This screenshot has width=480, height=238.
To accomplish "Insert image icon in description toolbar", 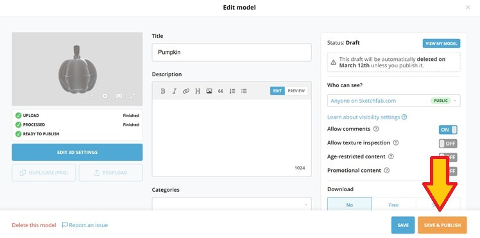I will coord(209,91).
